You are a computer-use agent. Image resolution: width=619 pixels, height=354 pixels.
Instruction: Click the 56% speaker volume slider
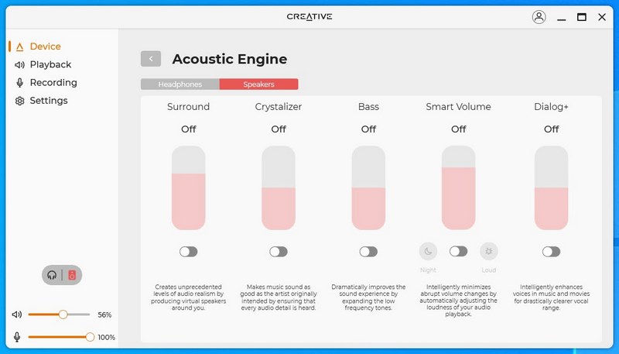click(60, 314)
